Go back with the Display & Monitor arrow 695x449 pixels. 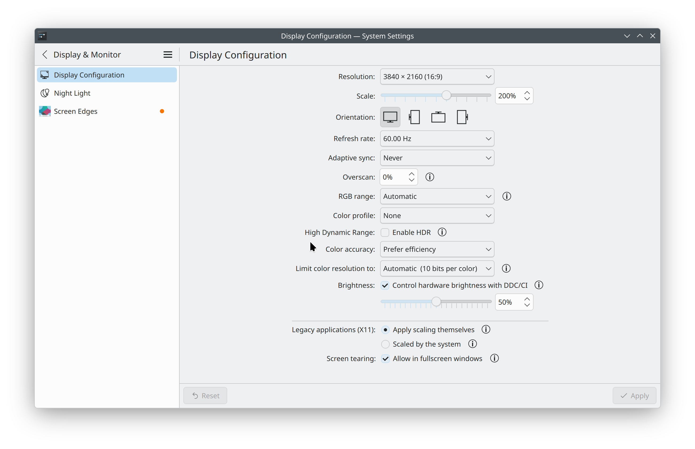click(x=45, y=55)
